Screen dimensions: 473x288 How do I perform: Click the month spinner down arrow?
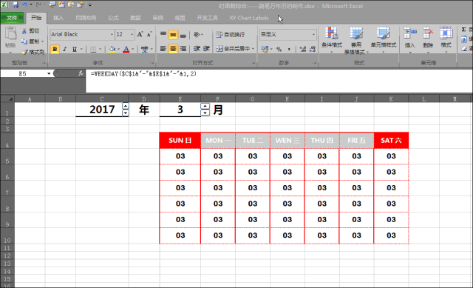click(x=205, y=113)
